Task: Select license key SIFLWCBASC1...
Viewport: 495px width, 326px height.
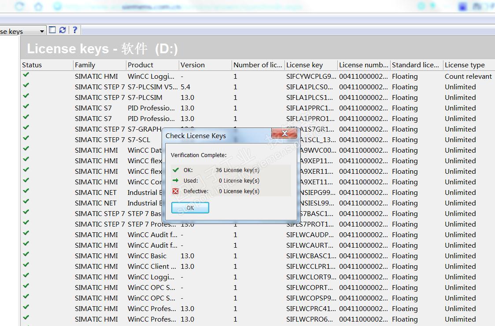Action: click(x=311, y=256)
